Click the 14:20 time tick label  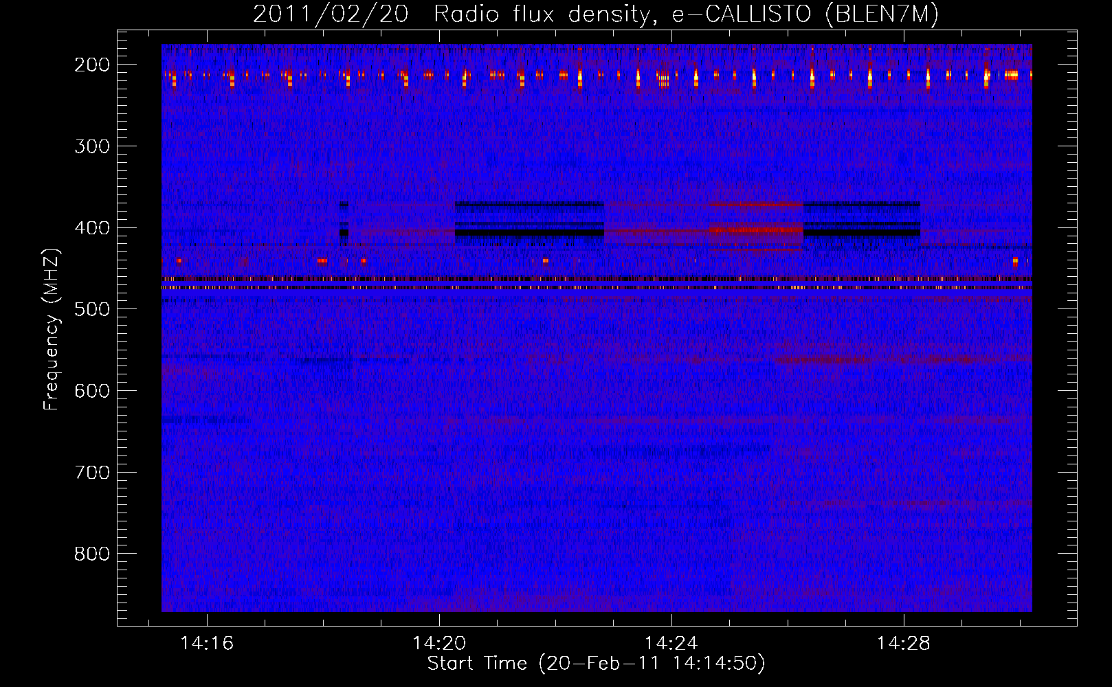coord(439,644)
